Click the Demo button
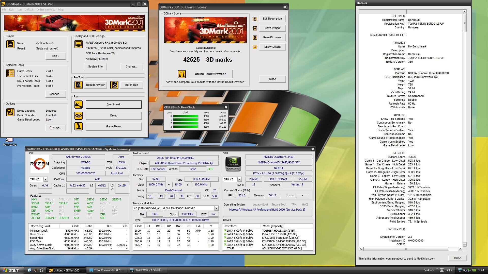 [114, 116]
